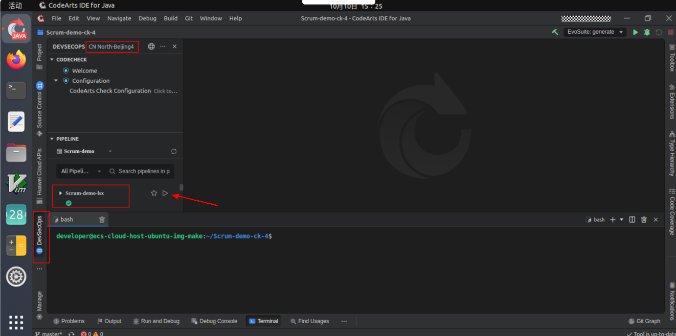Viewport: 676px width, 336px height.
Task: Open the Edit menu
Action: pyautogui.click(x=74, y=18)
